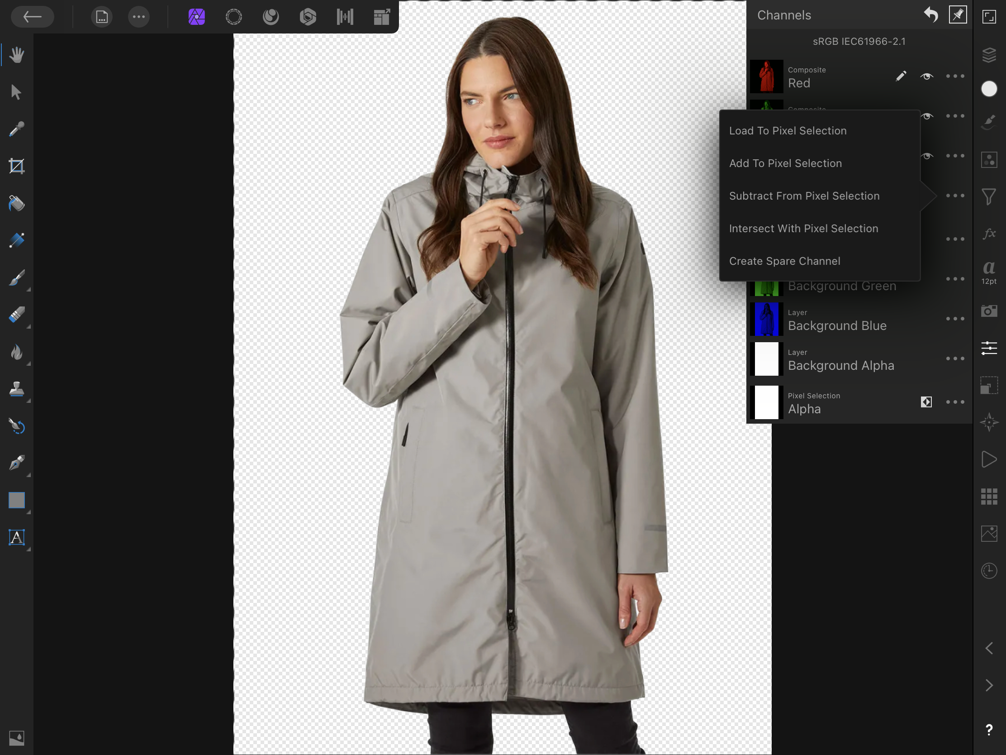Screen dimensions: 1006x755
Task: Toggle the full screen view icon
Action: pyautogui.click(x=989, y=17)
